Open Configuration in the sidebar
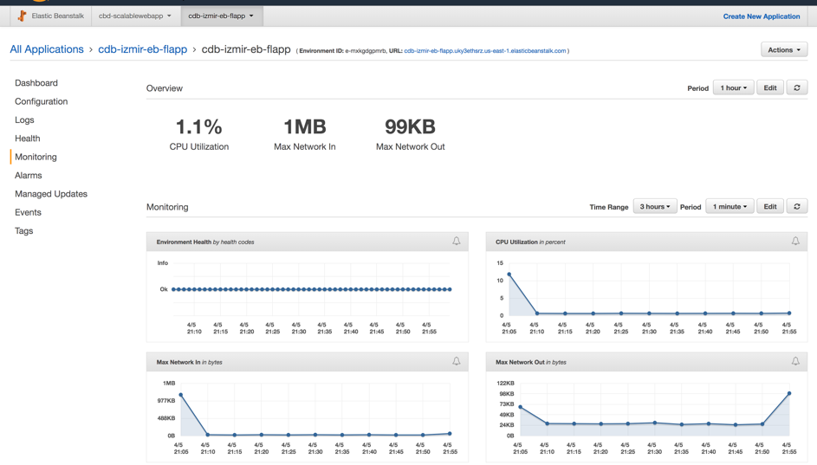This screenshot has height=465, width=817. pyautogui.click(x=42, y=101)
